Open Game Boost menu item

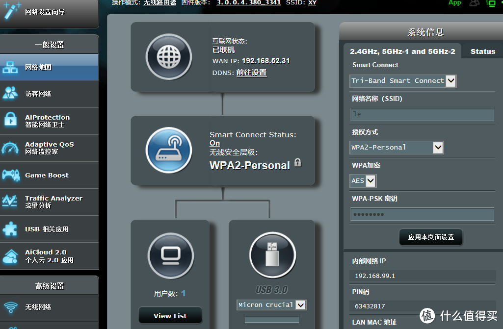(x=50, y=175)
